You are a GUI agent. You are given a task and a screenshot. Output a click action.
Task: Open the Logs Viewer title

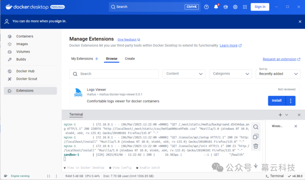(x=97, y=90)
